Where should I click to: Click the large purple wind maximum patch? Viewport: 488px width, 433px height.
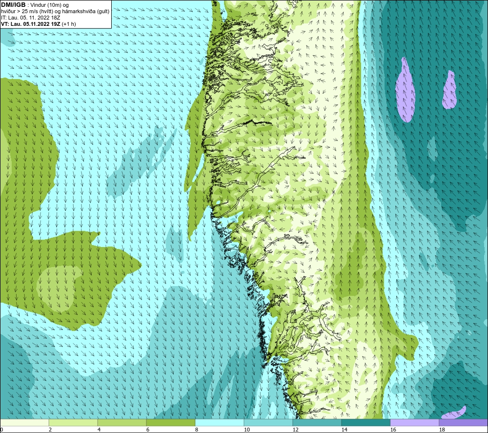point(405,90)
